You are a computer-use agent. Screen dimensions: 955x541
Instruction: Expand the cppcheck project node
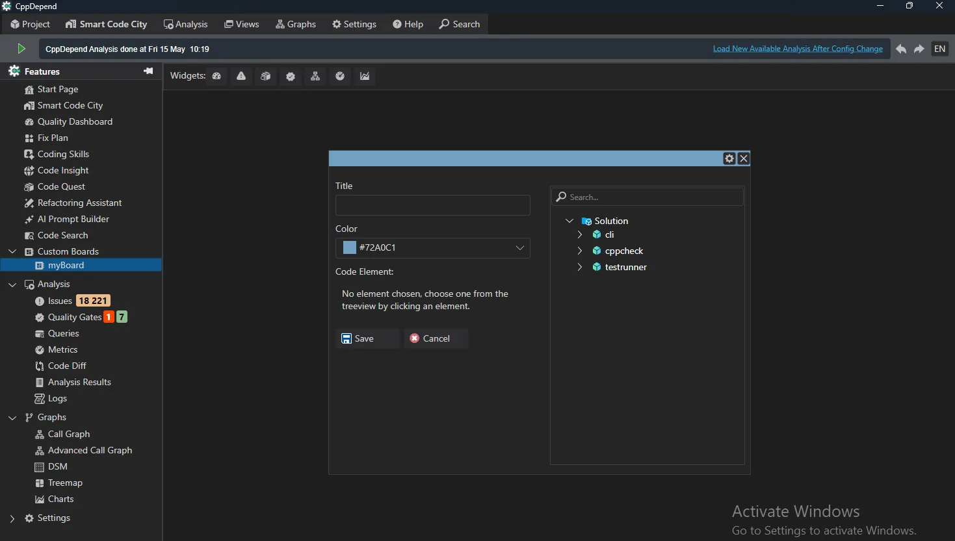(580, 251)
